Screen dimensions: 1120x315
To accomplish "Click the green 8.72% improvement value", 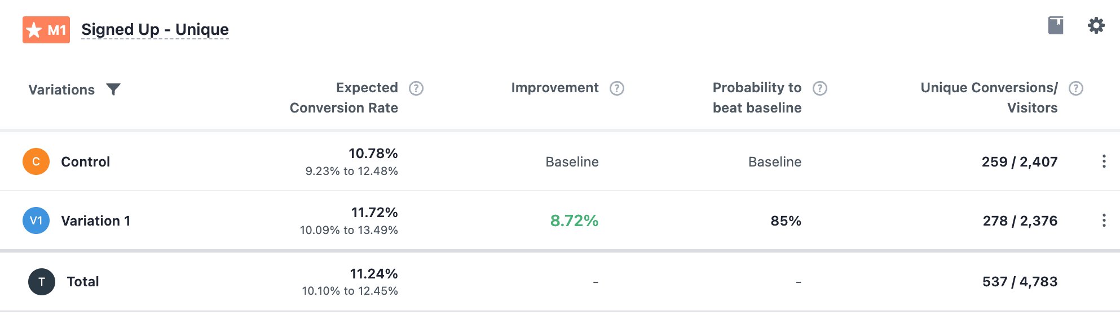I will click(x=574, y=220).
